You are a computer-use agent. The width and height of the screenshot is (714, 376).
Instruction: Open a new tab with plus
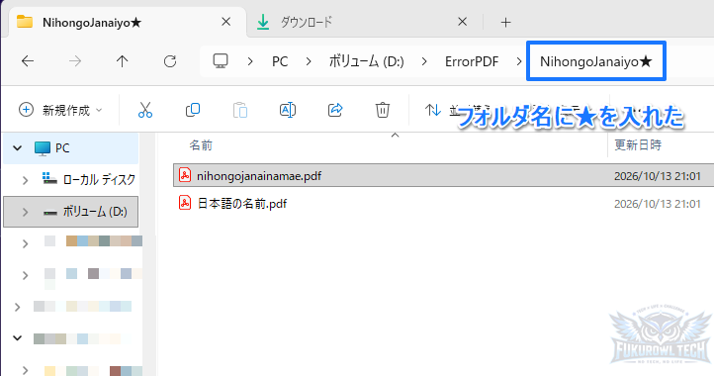tap(506, 23)
